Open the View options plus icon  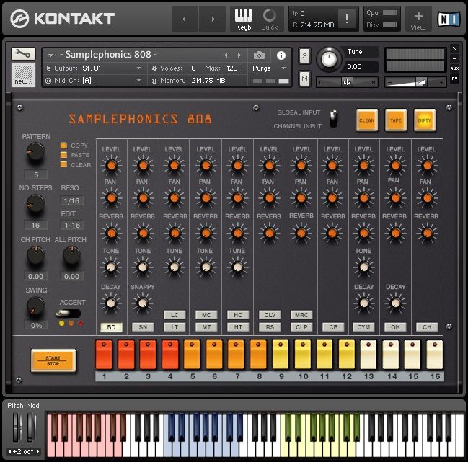coord(418,17)
